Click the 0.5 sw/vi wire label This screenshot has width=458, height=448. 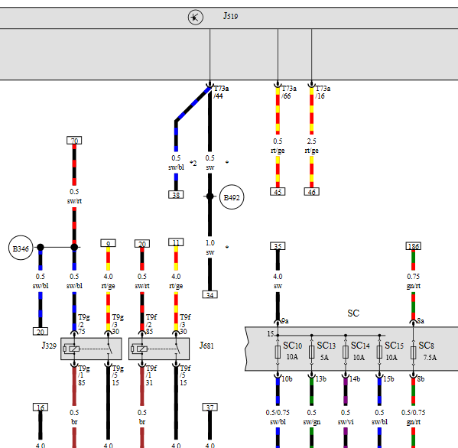coord(346,417)
